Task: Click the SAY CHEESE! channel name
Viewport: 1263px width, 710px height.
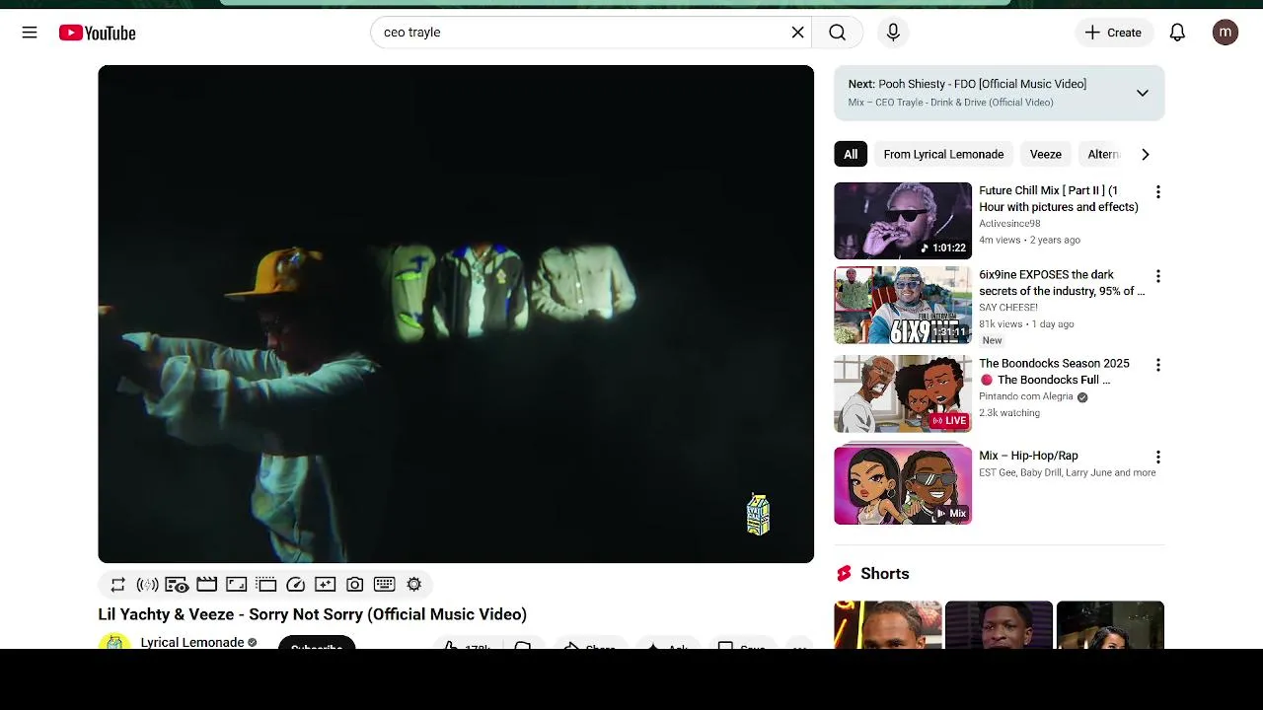Action: (x=1008, y=308)
